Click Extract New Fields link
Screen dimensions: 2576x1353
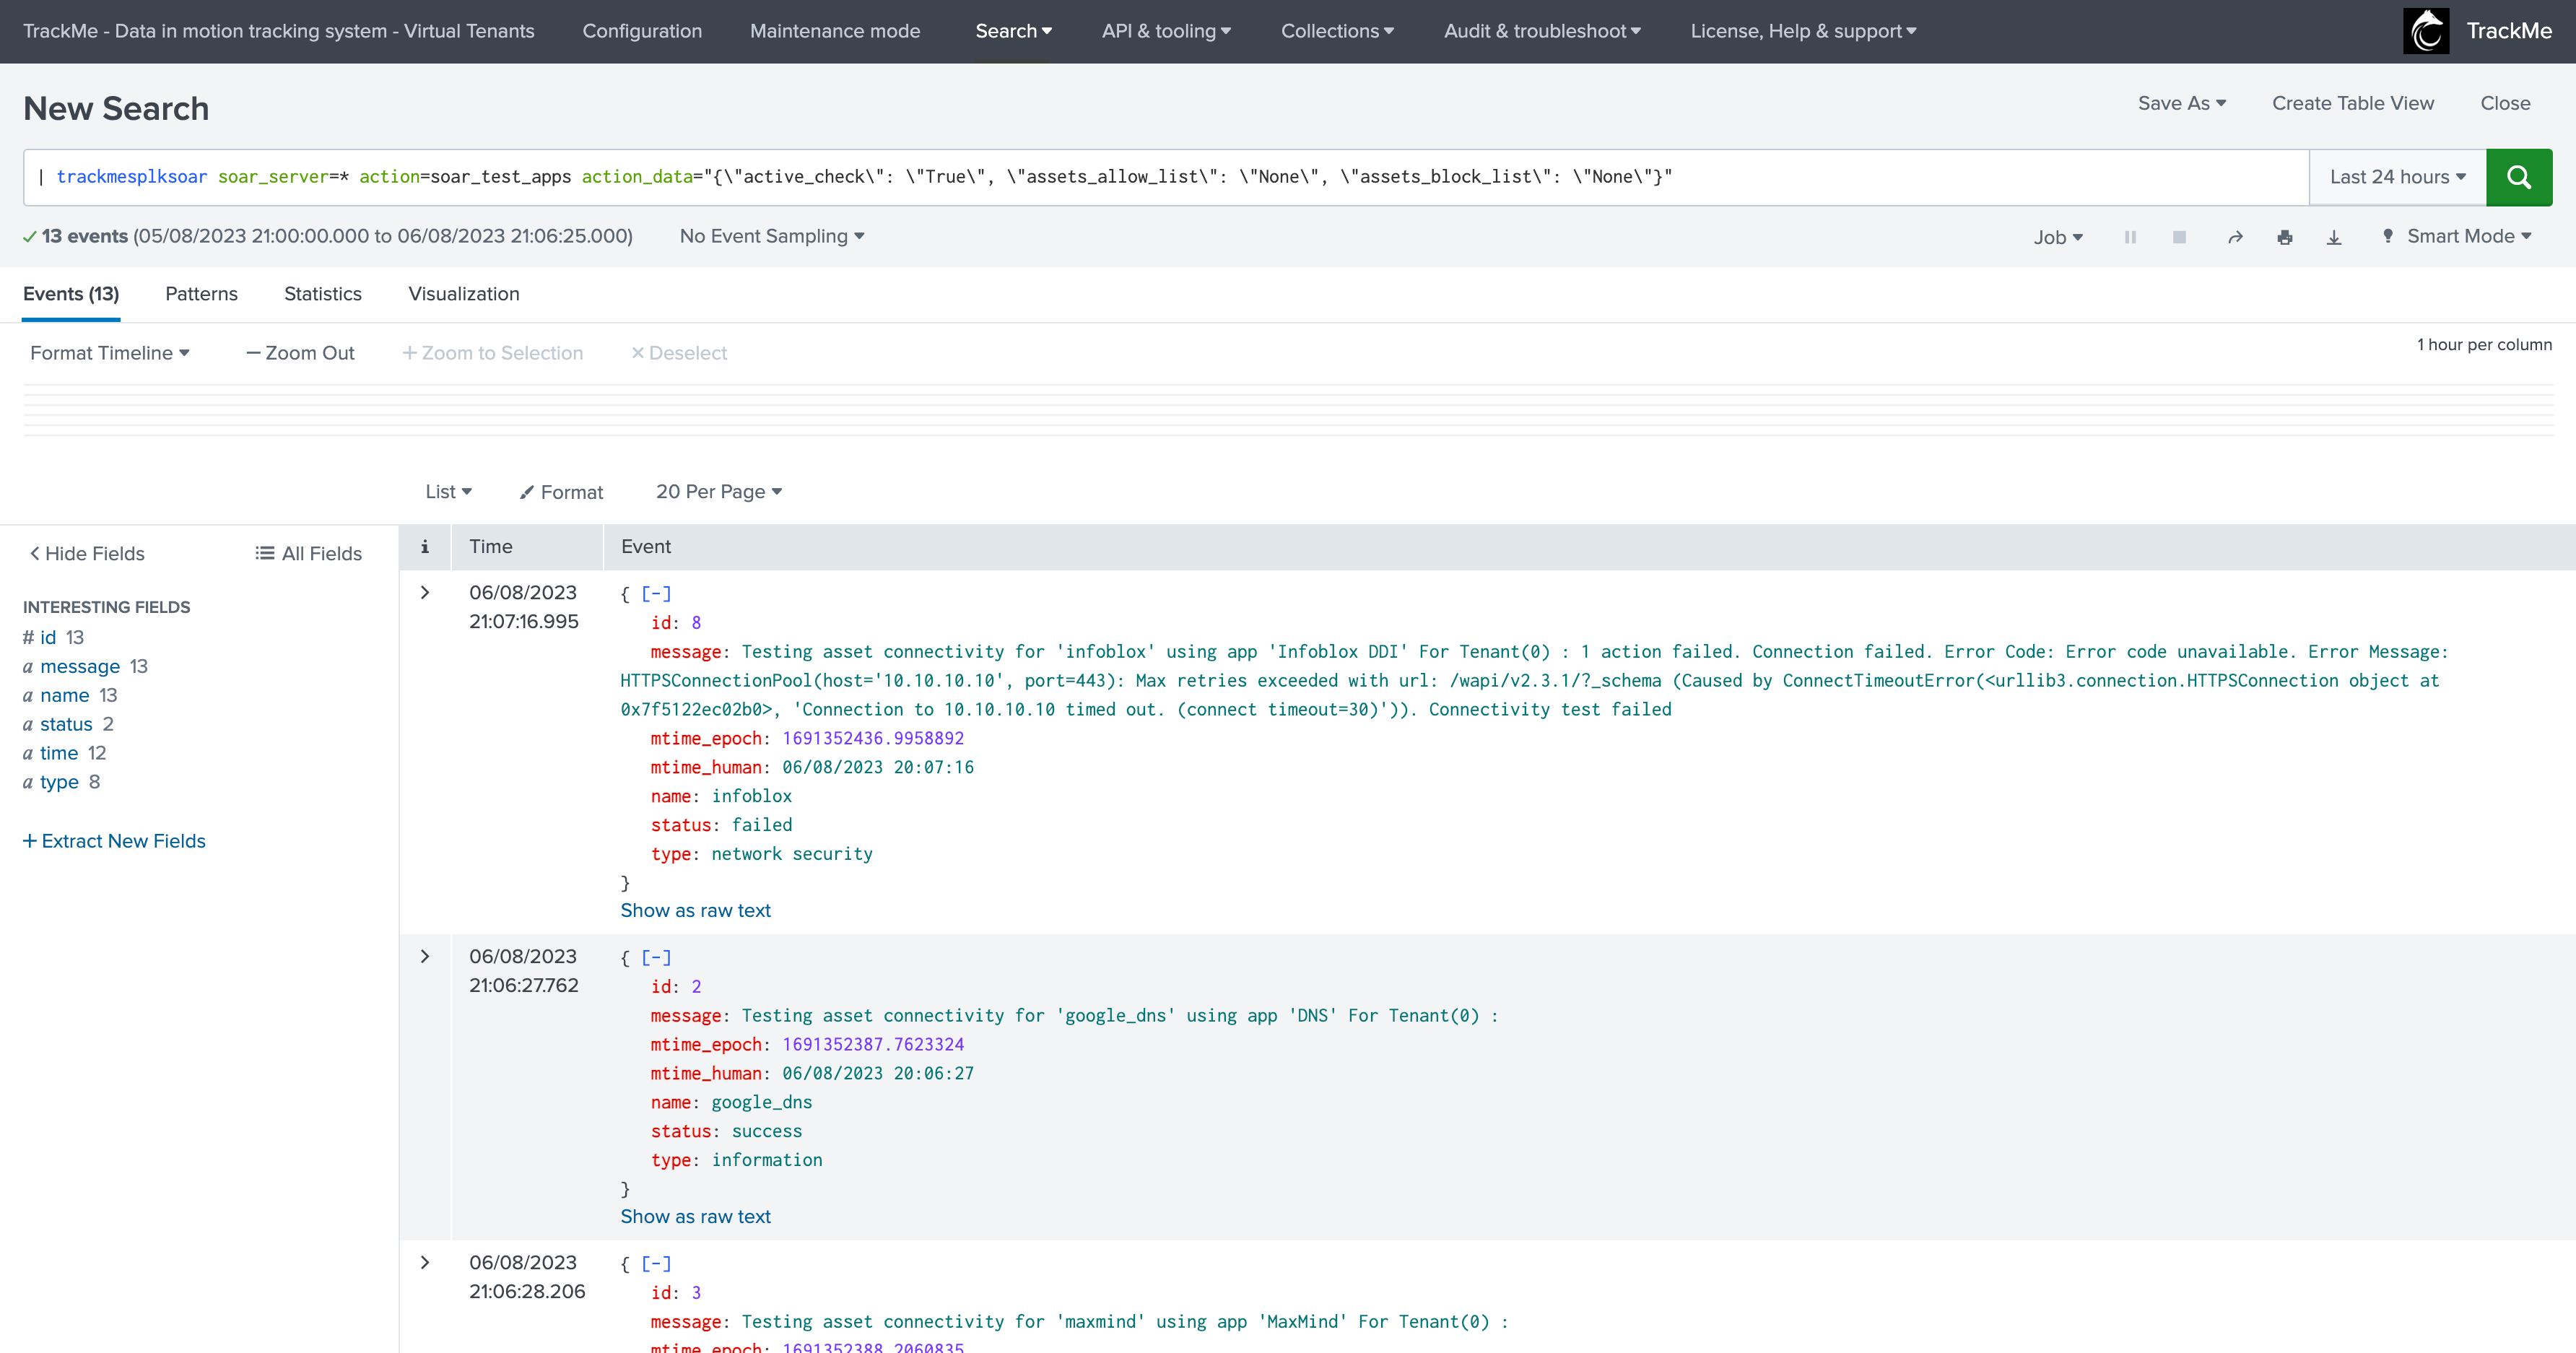(114, 841)
